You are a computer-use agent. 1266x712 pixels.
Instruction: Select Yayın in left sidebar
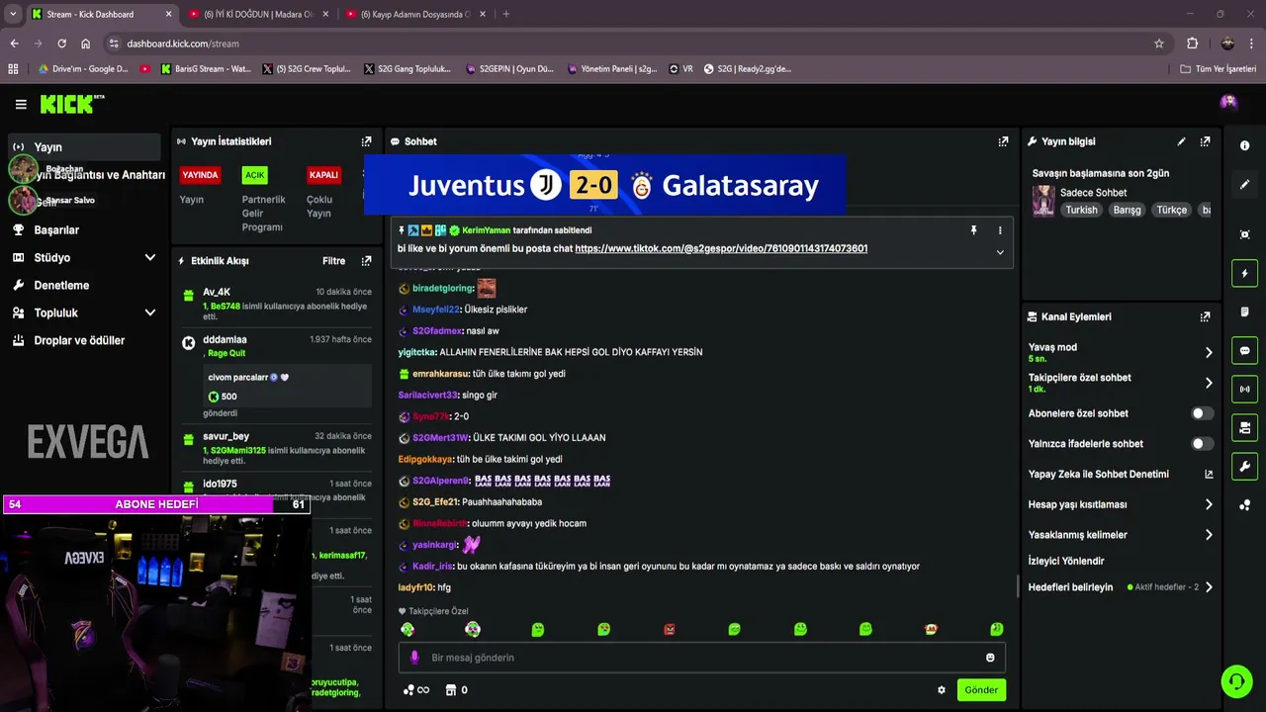tap(85, 147)
